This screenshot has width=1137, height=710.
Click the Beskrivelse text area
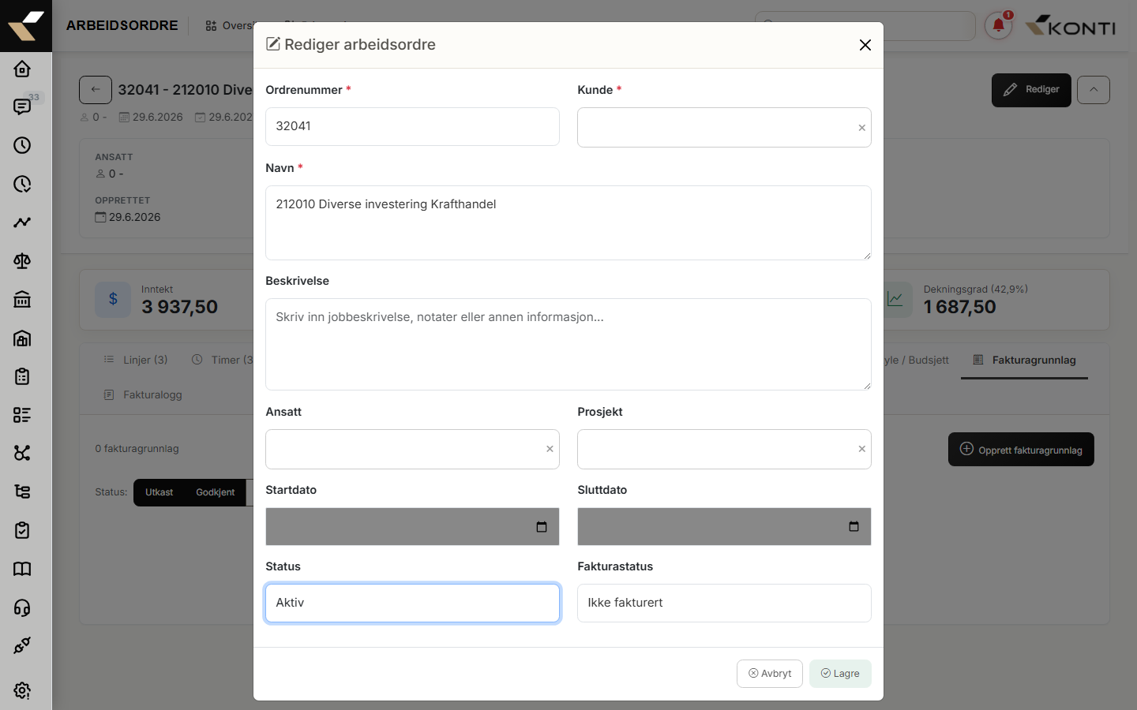pos(568,344)
